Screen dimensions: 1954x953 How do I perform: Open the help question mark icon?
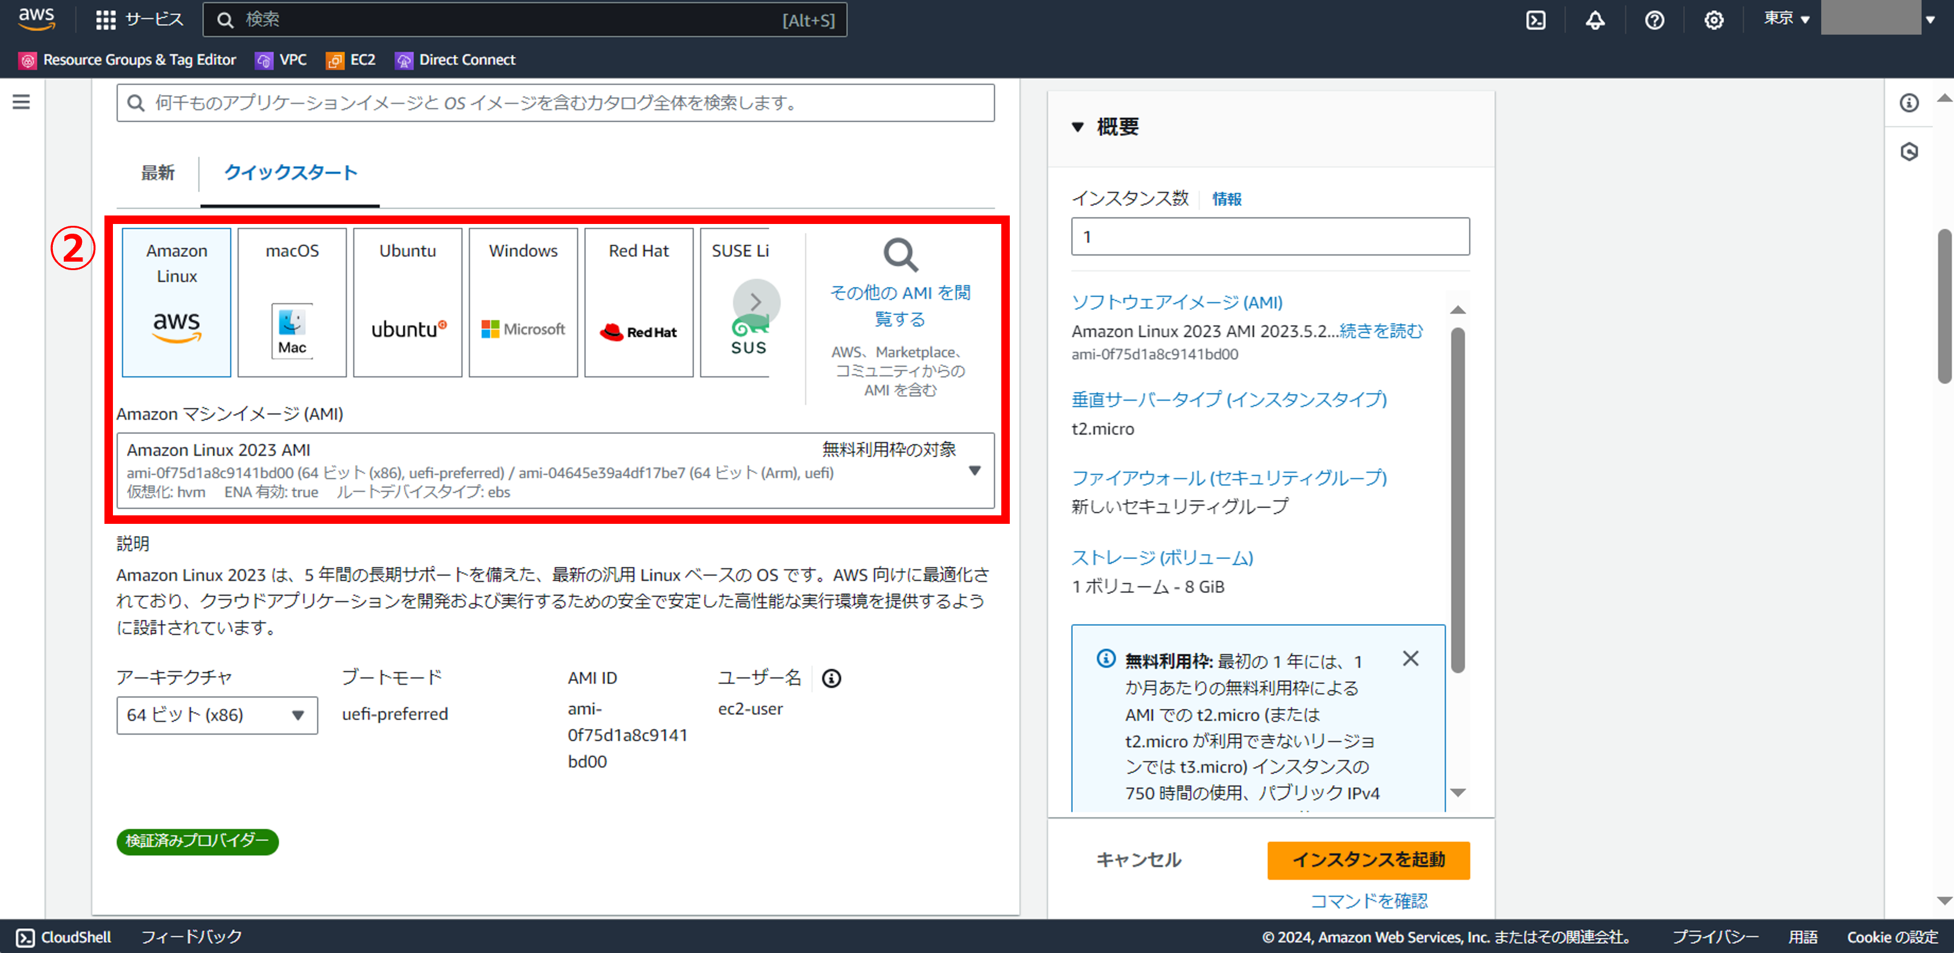[1655, 21]
